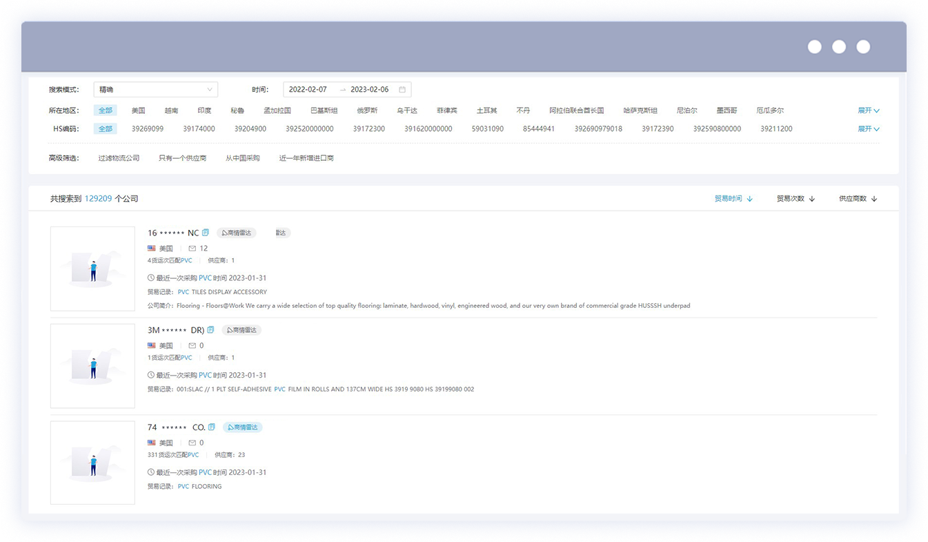
Task: Filter by HS code 39174000
Action: tap(199, 128)
